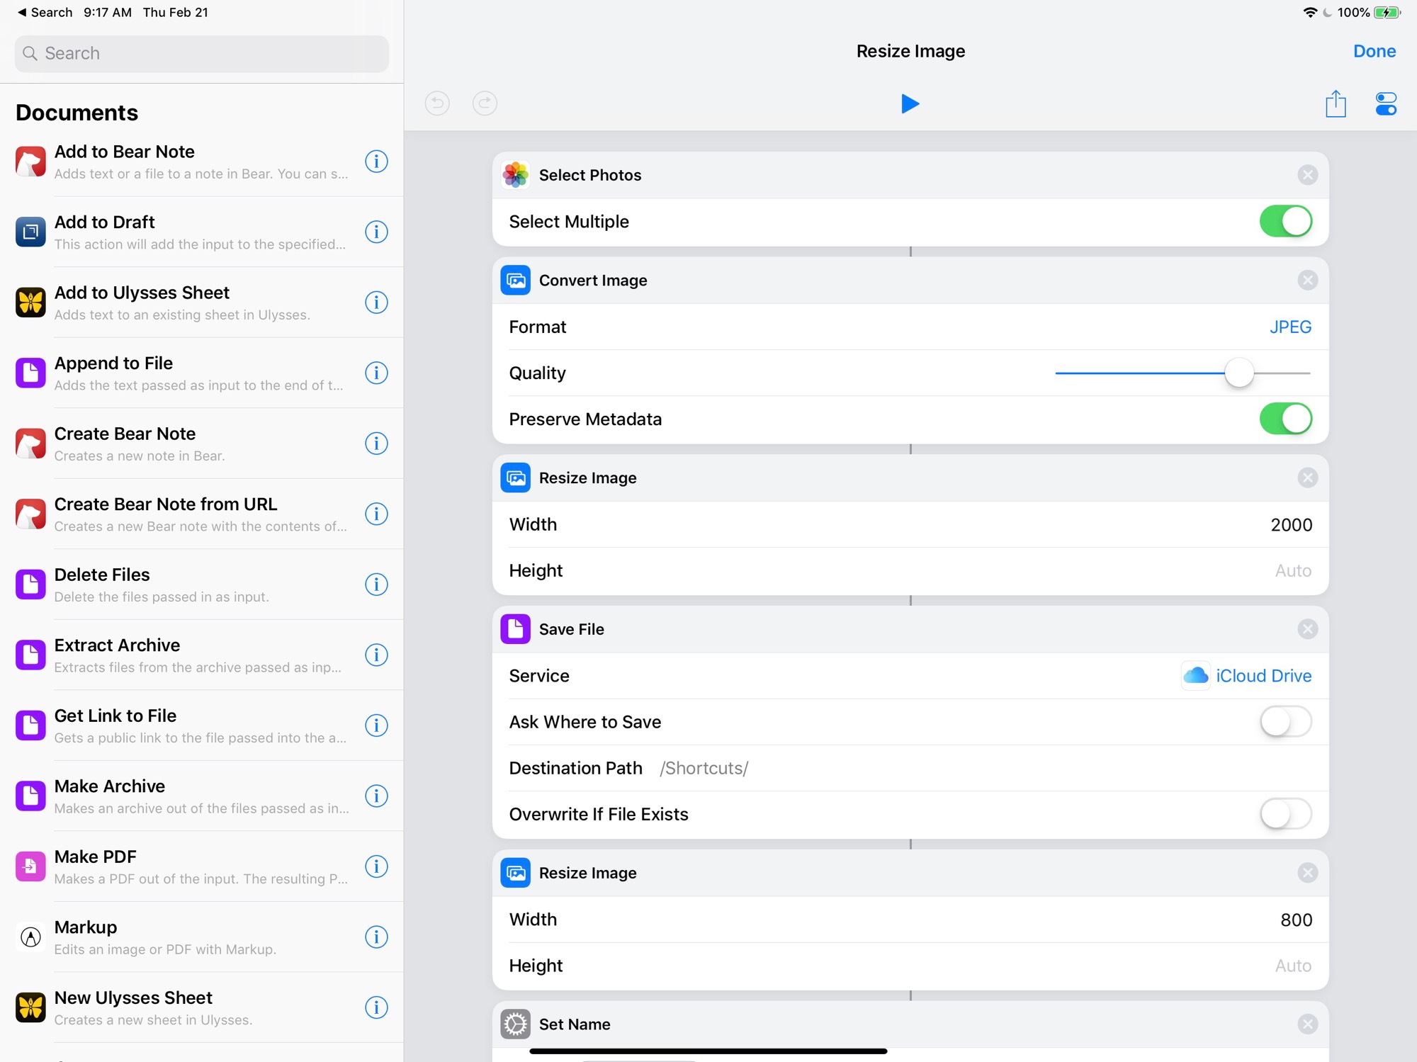Change the JPEG format option
Screen dimensions: 1417x1062
tap(1289, 327)
